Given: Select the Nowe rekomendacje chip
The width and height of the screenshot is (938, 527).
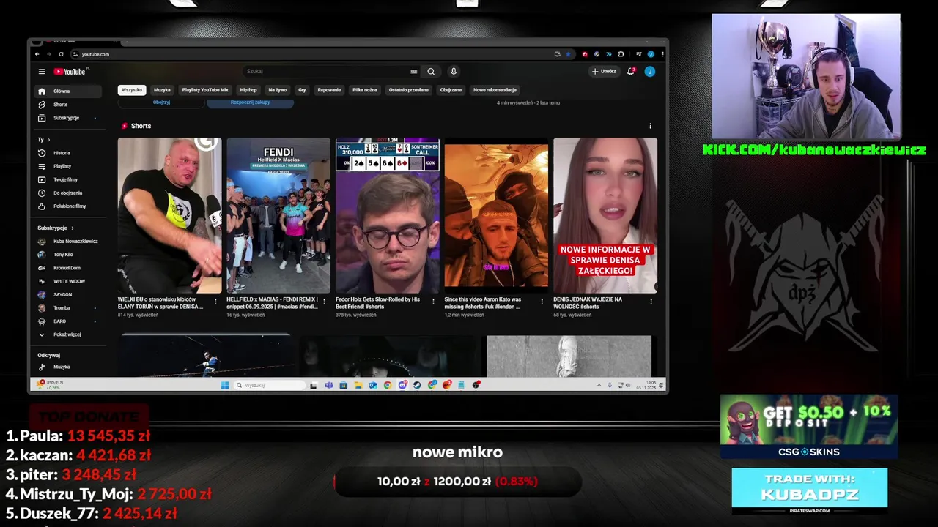Looking at the screenshot, I should click(495, 90).
